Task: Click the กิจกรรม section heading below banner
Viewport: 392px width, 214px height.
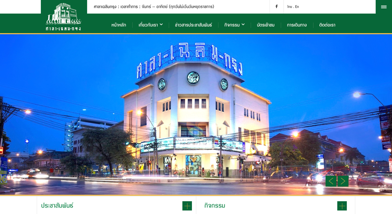Action: (x=215, y=206)
